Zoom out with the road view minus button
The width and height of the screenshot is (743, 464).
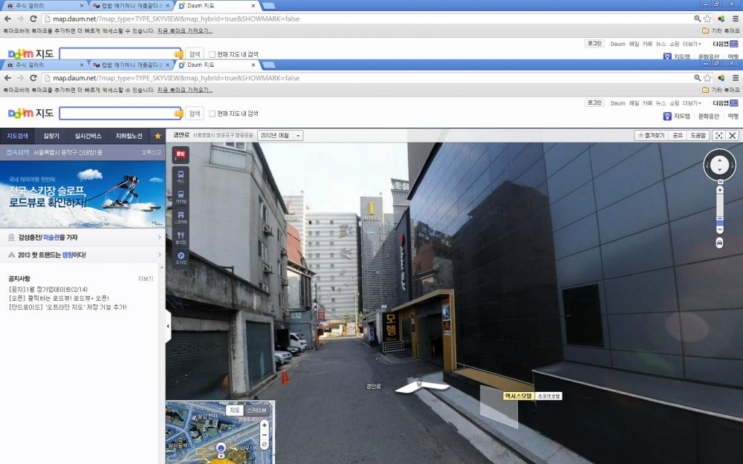720,229
